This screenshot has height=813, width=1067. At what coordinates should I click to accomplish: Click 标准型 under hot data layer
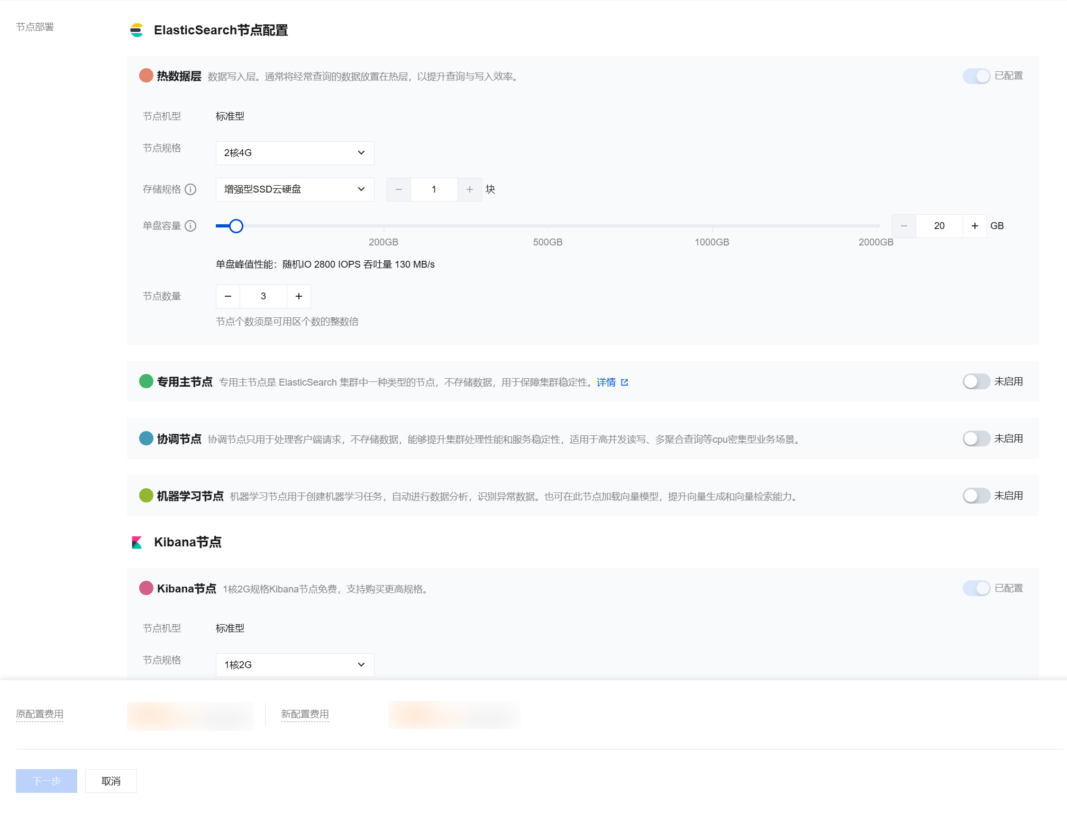230,116
